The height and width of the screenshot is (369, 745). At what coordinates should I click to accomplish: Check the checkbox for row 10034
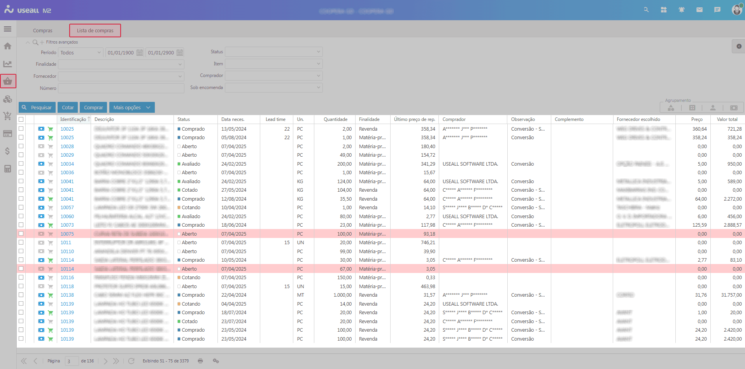[21, 163]
